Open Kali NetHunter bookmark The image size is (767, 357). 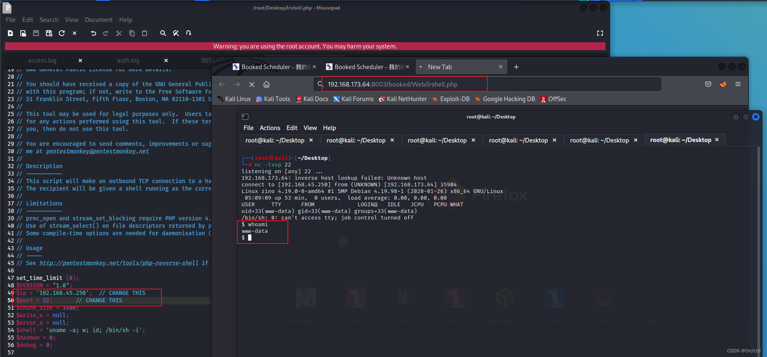coord(403,99)
